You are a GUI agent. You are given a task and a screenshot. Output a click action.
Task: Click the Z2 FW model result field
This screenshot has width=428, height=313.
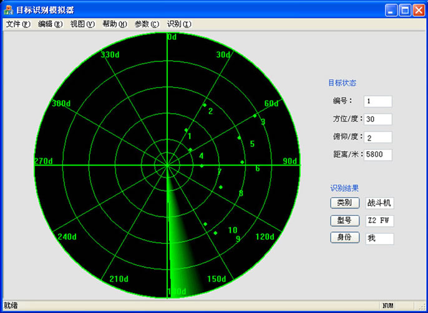tap(380, 220)
